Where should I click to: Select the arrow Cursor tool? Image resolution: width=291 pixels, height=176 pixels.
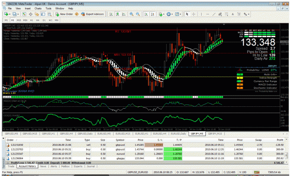[x=187, y=14]
